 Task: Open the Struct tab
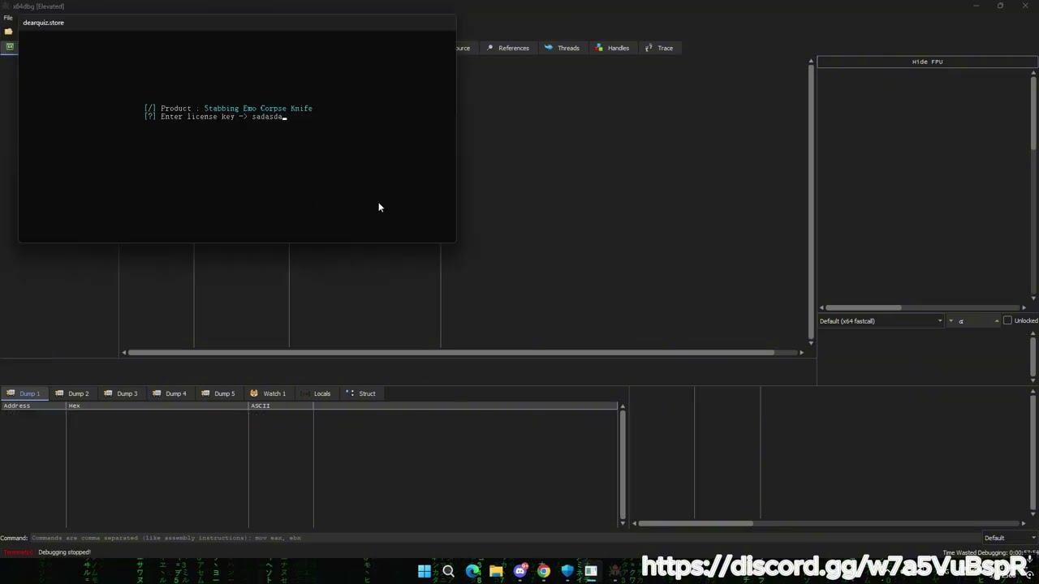pos(361,393)
